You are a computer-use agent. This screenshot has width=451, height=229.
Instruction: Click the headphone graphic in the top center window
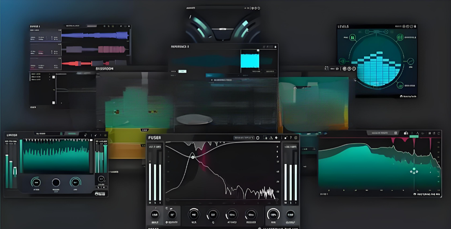[x=223, y=27]
